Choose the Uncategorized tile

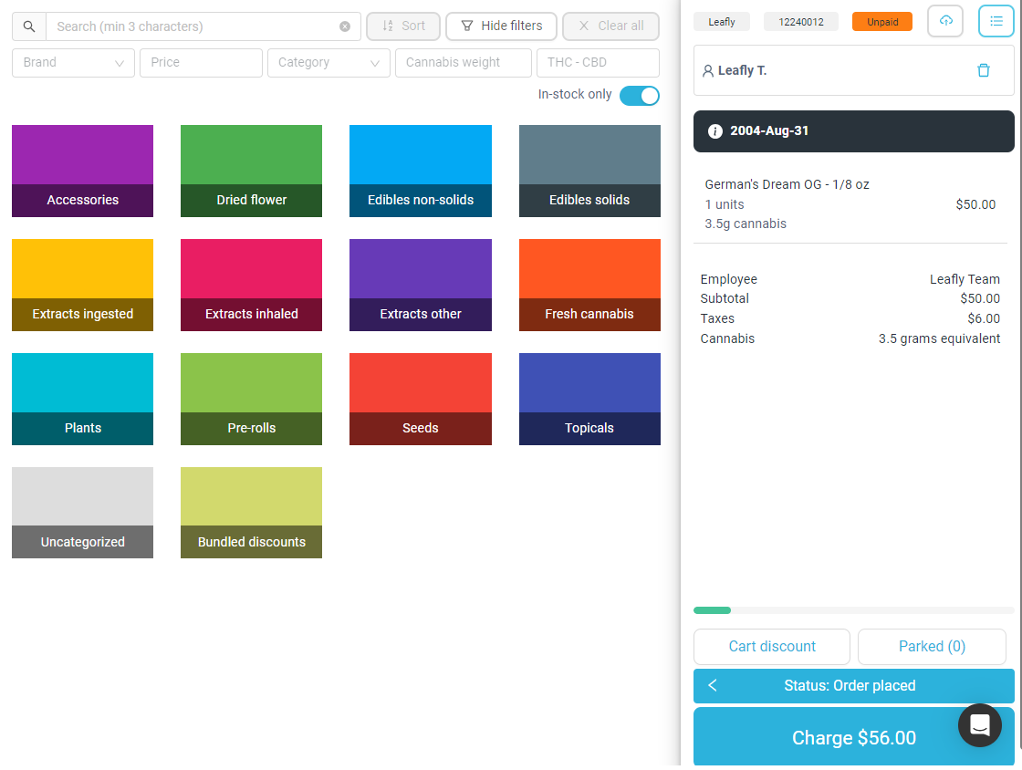pos(83,513)
